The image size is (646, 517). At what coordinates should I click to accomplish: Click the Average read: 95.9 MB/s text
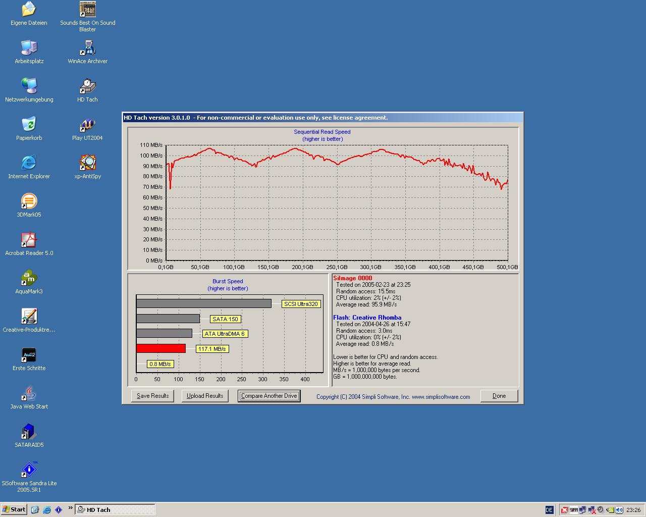click(366, 304)
